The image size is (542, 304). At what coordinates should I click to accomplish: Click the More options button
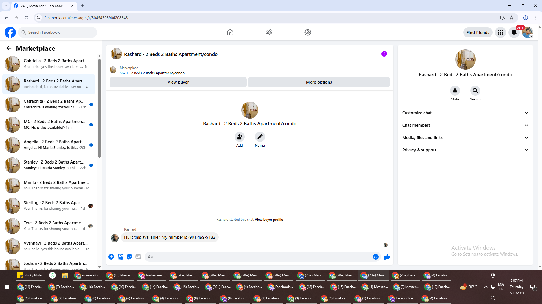pos(319,82)
